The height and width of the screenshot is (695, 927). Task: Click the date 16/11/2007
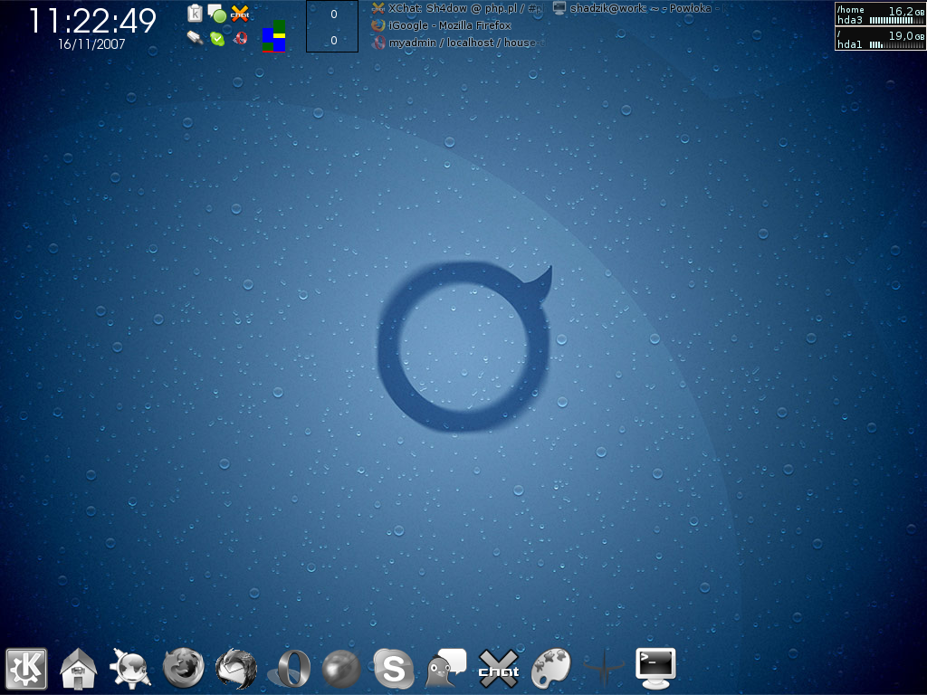[91, 44]
